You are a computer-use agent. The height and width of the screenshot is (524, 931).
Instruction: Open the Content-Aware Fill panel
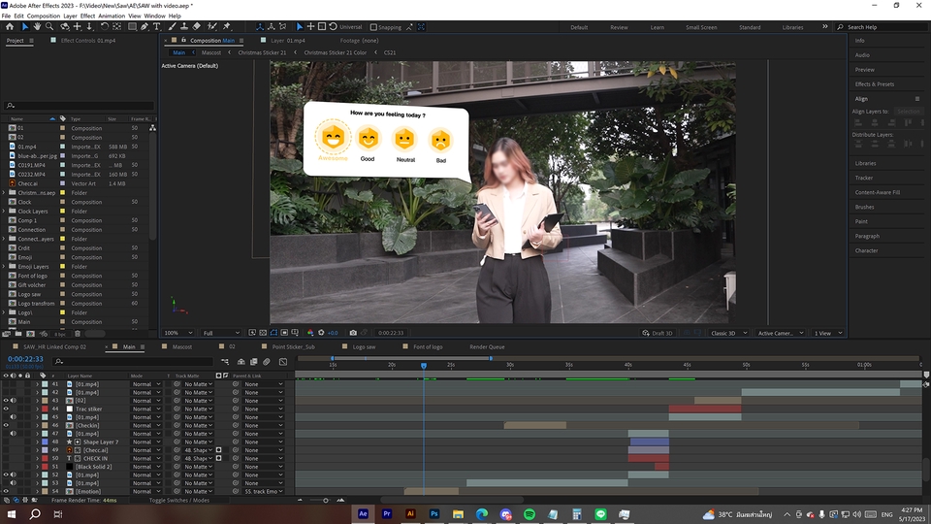tap(877, 192)
